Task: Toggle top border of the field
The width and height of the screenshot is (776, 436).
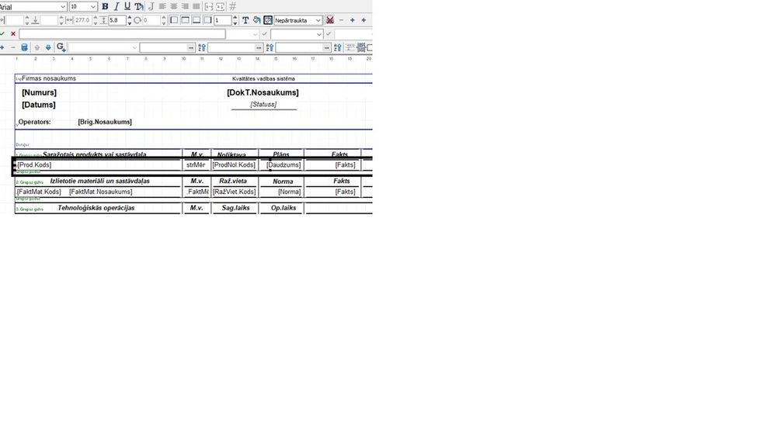Action: coord(185,20)
